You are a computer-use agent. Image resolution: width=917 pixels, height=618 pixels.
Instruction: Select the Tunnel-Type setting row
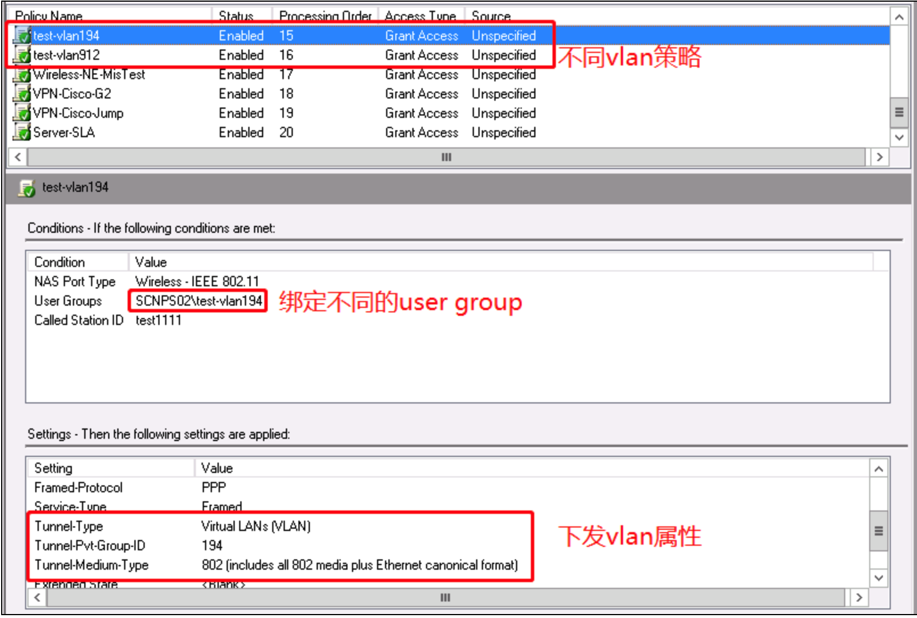68,526
